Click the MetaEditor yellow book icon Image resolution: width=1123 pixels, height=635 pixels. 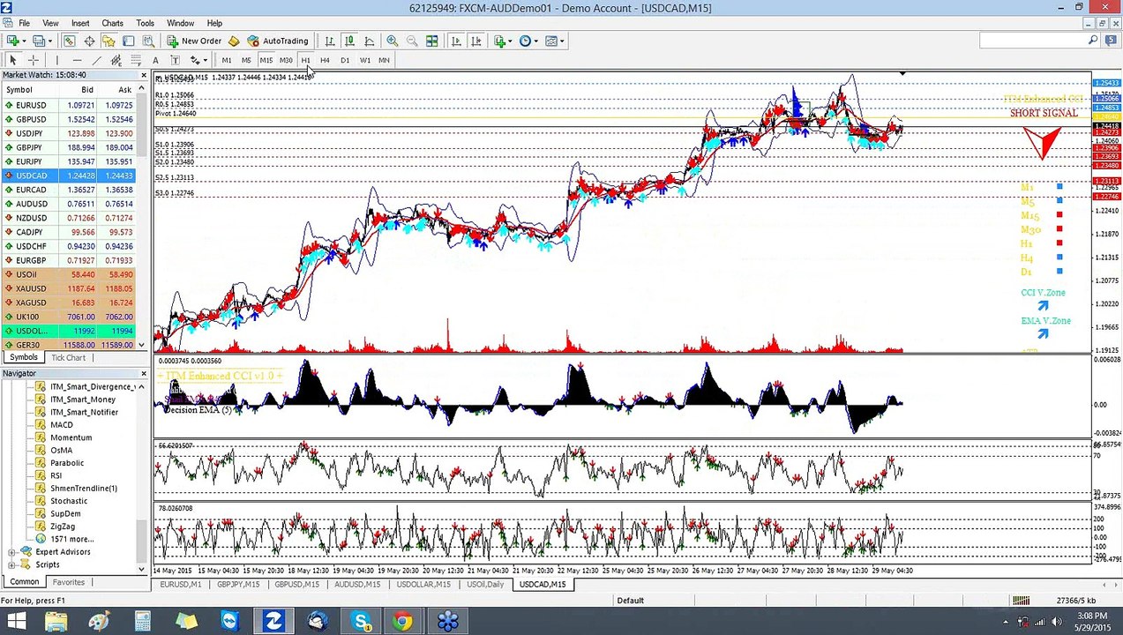coord(234,41)
